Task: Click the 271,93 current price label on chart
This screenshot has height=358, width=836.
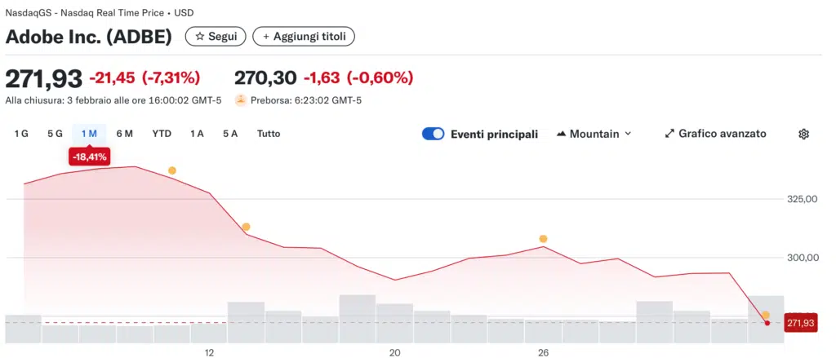Action: pos(801,324)
